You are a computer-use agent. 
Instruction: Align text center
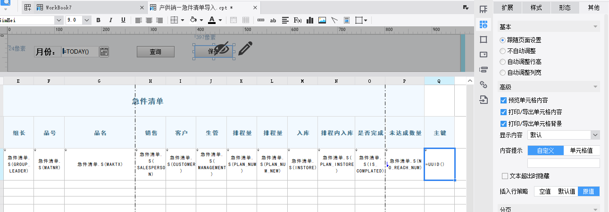click(x=149, y=20)
